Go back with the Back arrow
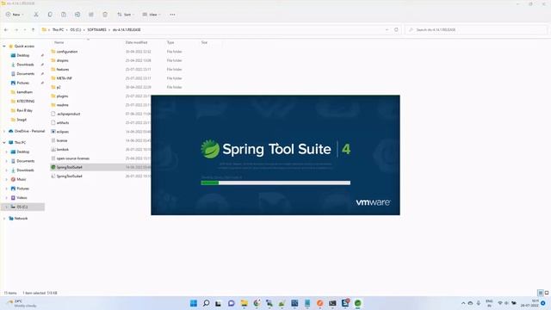 [6, 30]
